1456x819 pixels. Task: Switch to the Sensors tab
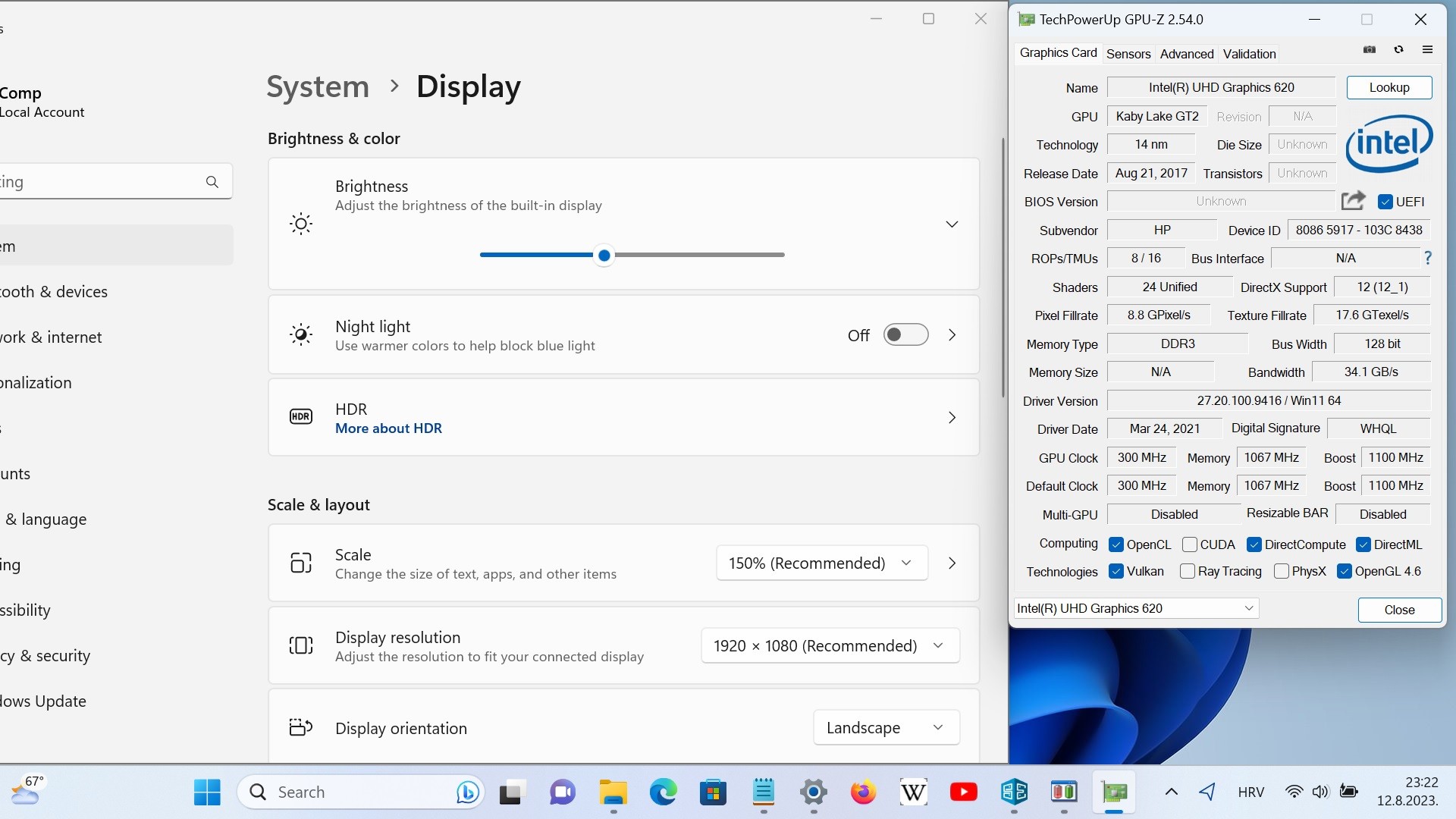pyautogui.click(x=1128, y=54)
